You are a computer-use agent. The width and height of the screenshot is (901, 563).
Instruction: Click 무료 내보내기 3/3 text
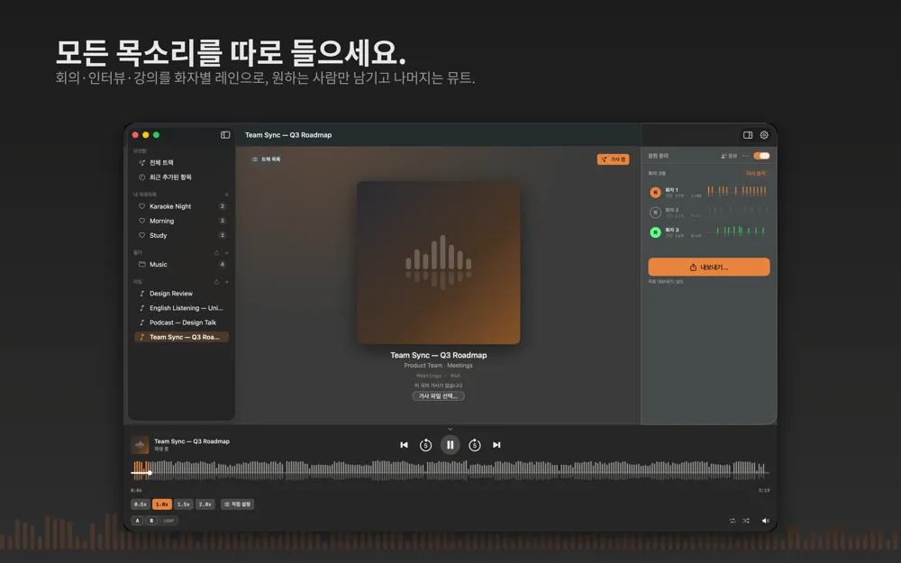point(666,282)
